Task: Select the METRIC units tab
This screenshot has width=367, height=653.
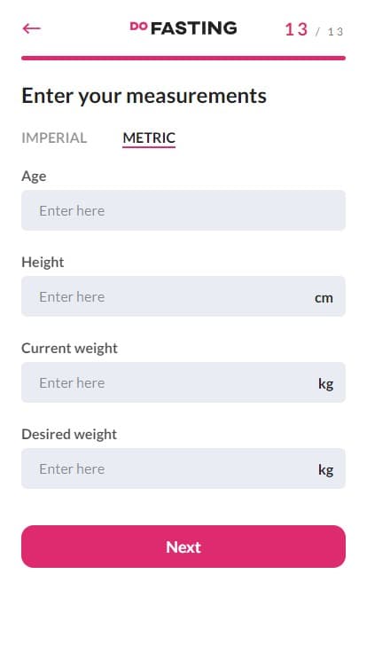Action: point(149,138)
